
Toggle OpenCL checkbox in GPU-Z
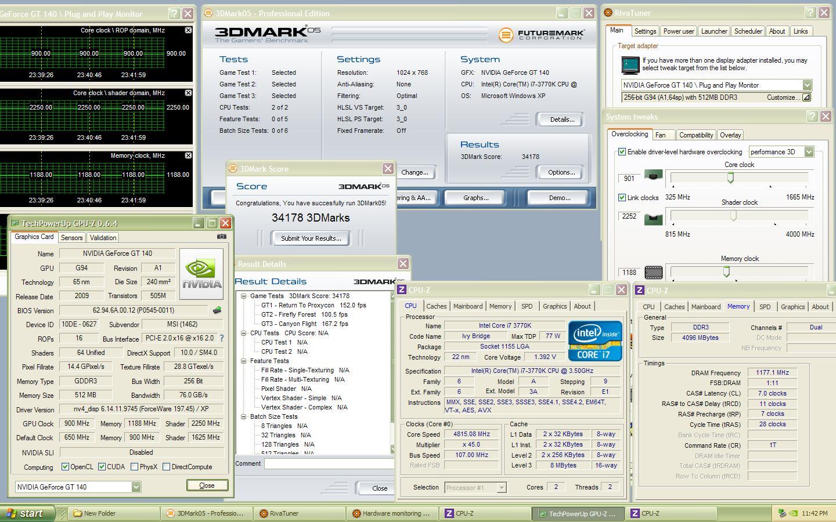[65, 467]
